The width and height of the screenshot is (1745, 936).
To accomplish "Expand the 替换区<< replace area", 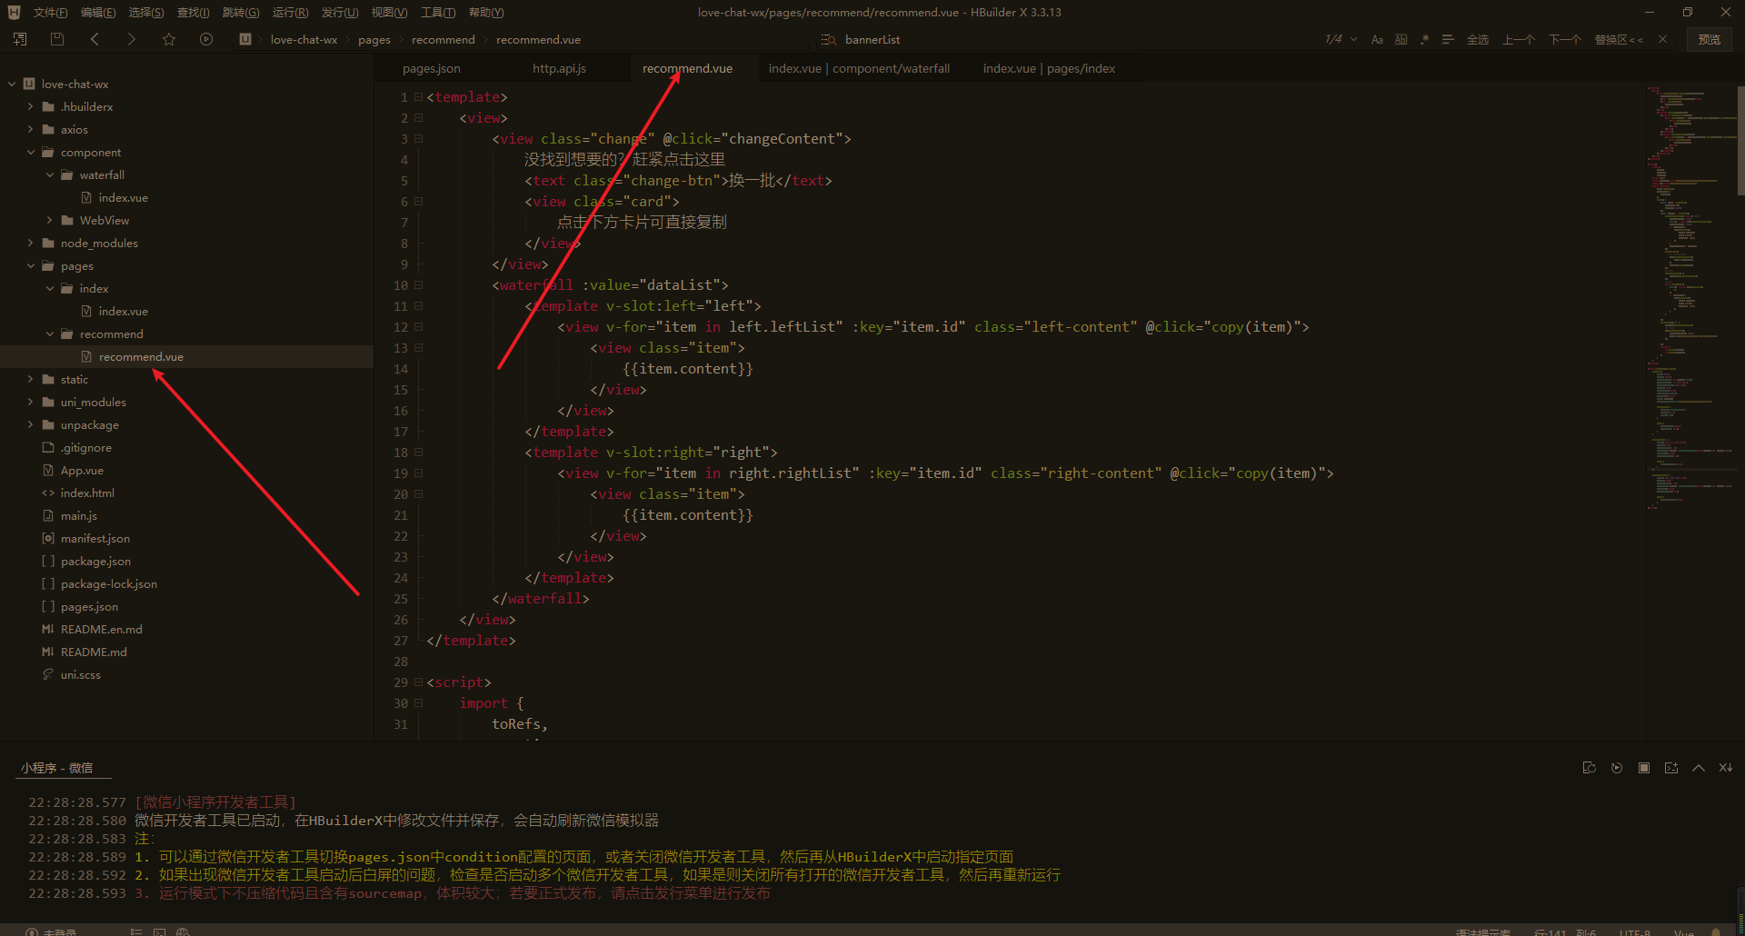I will coord(1619,40).
